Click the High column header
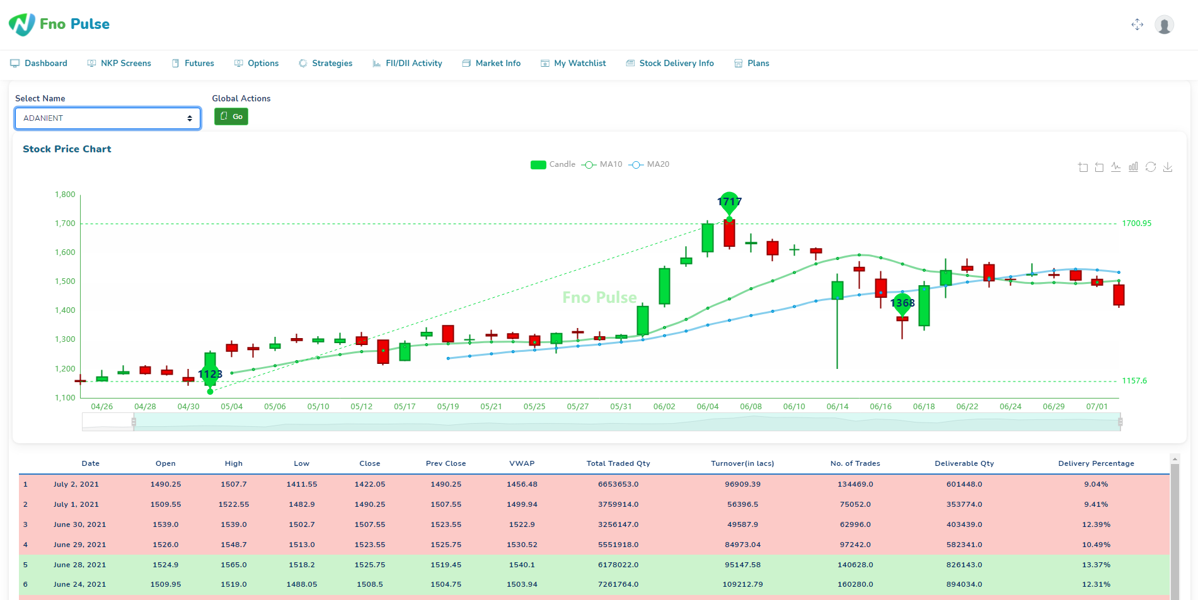Image resolution: width=1198 pixels, height=600 pixels. tap(234, 463)
